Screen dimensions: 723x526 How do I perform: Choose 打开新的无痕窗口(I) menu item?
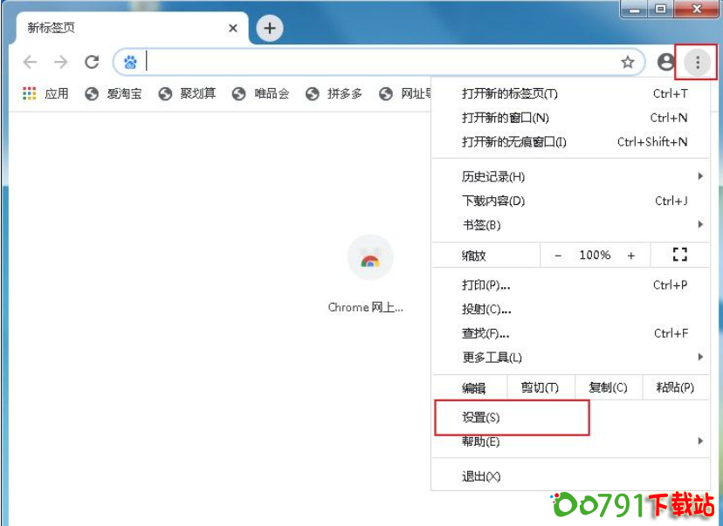pos(514,141)
